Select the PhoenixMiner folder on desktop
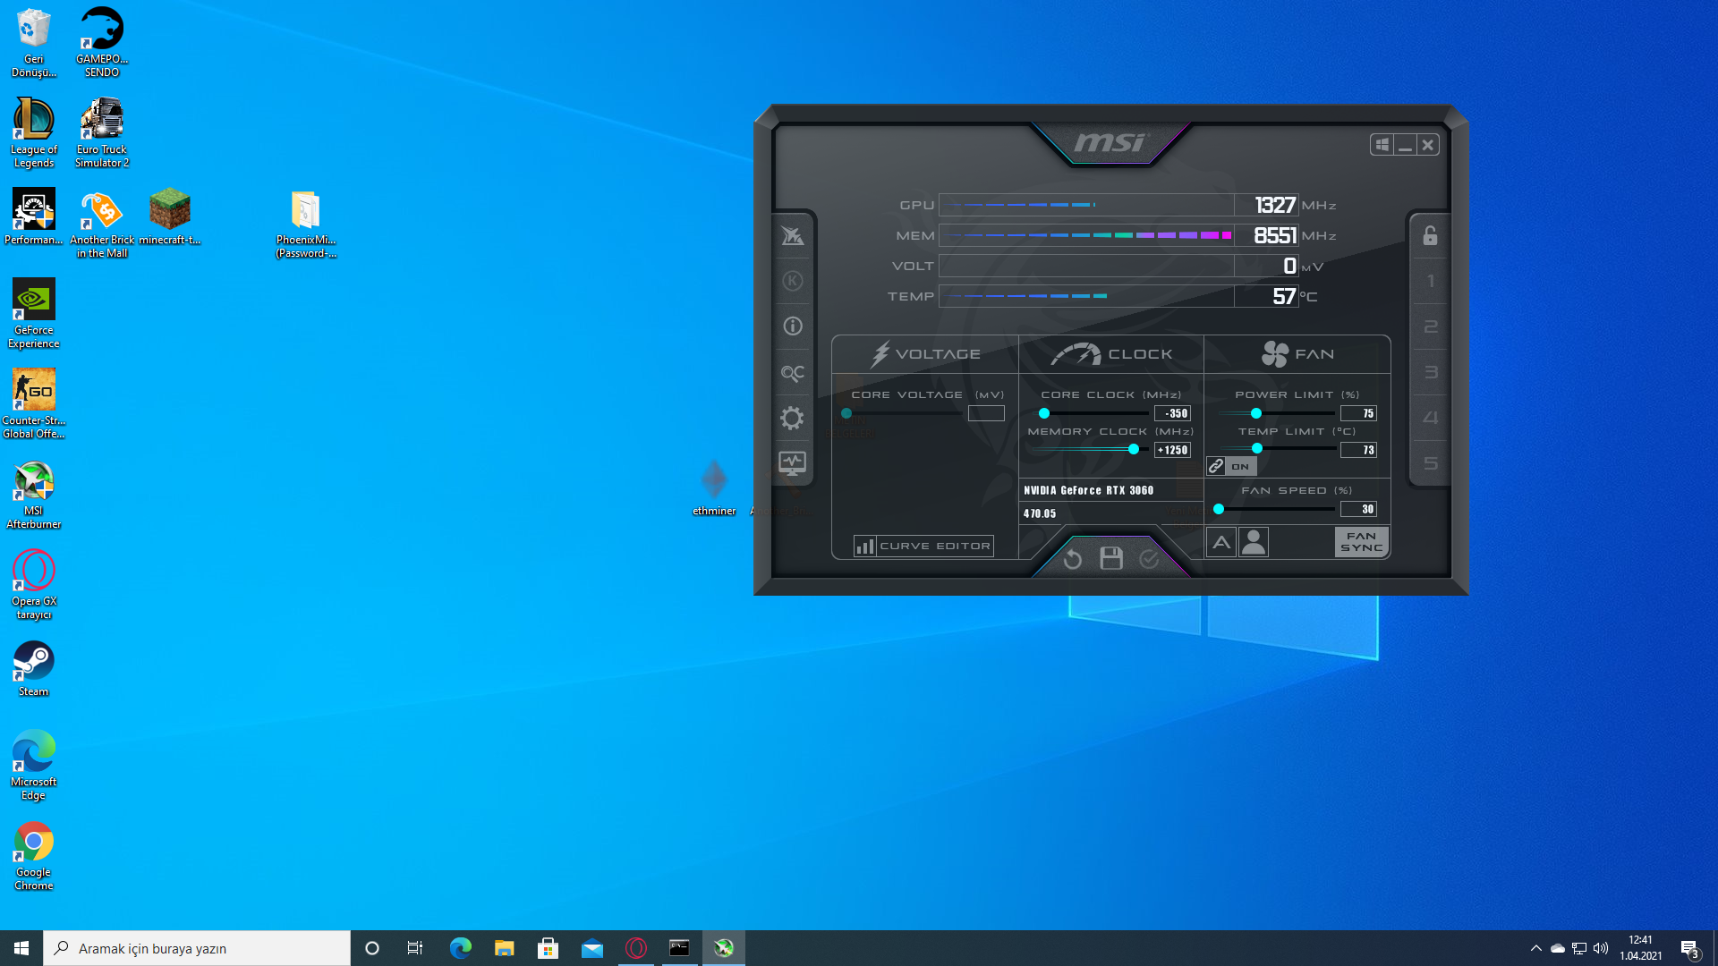Screen dimensions: 1718x966 [x=306, y=224]
